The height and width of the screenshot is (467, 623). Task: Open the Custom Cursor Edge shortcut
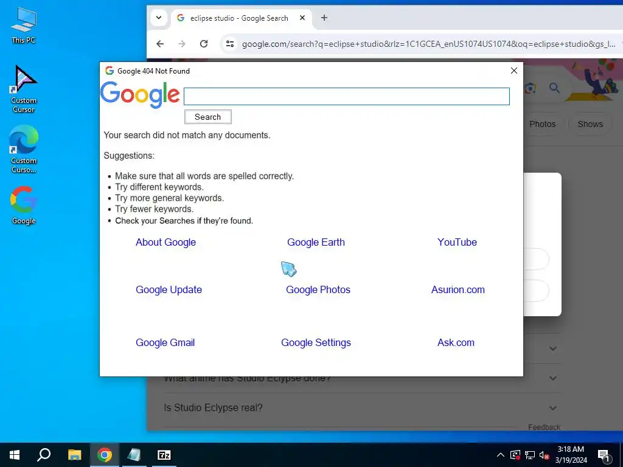coord(24,149)
